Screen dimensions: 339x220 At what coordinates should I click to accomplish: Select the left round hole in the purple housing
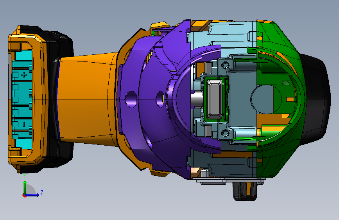(x=131, y=99)
